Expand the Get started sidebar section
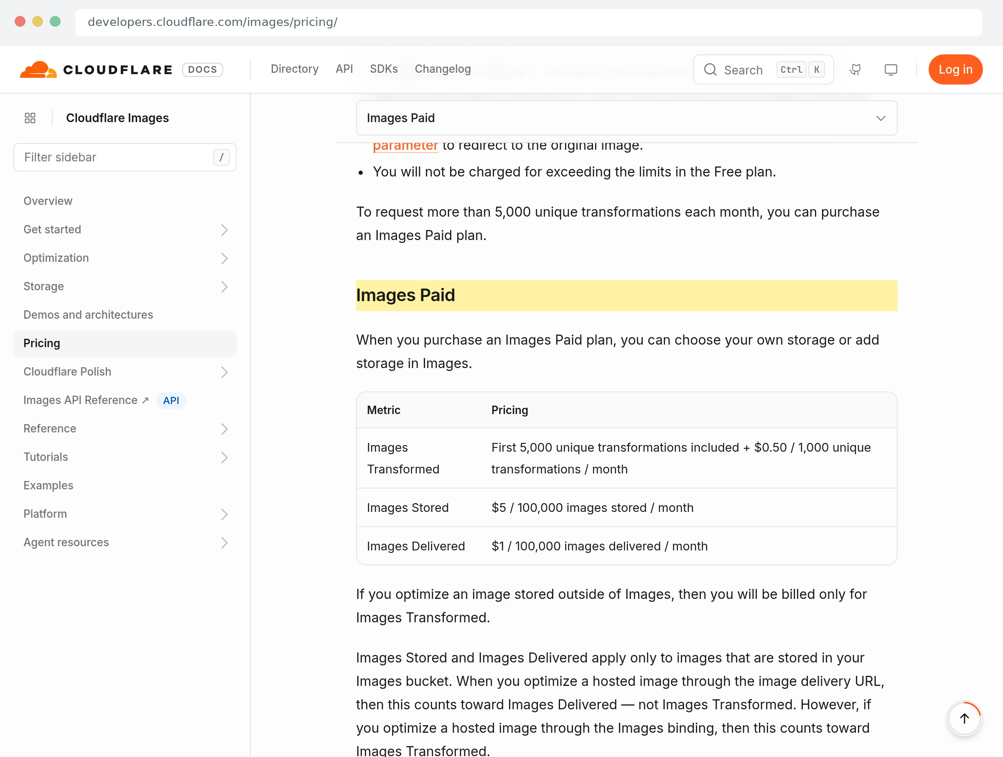 pyautogui.click(x=224, y=230)
